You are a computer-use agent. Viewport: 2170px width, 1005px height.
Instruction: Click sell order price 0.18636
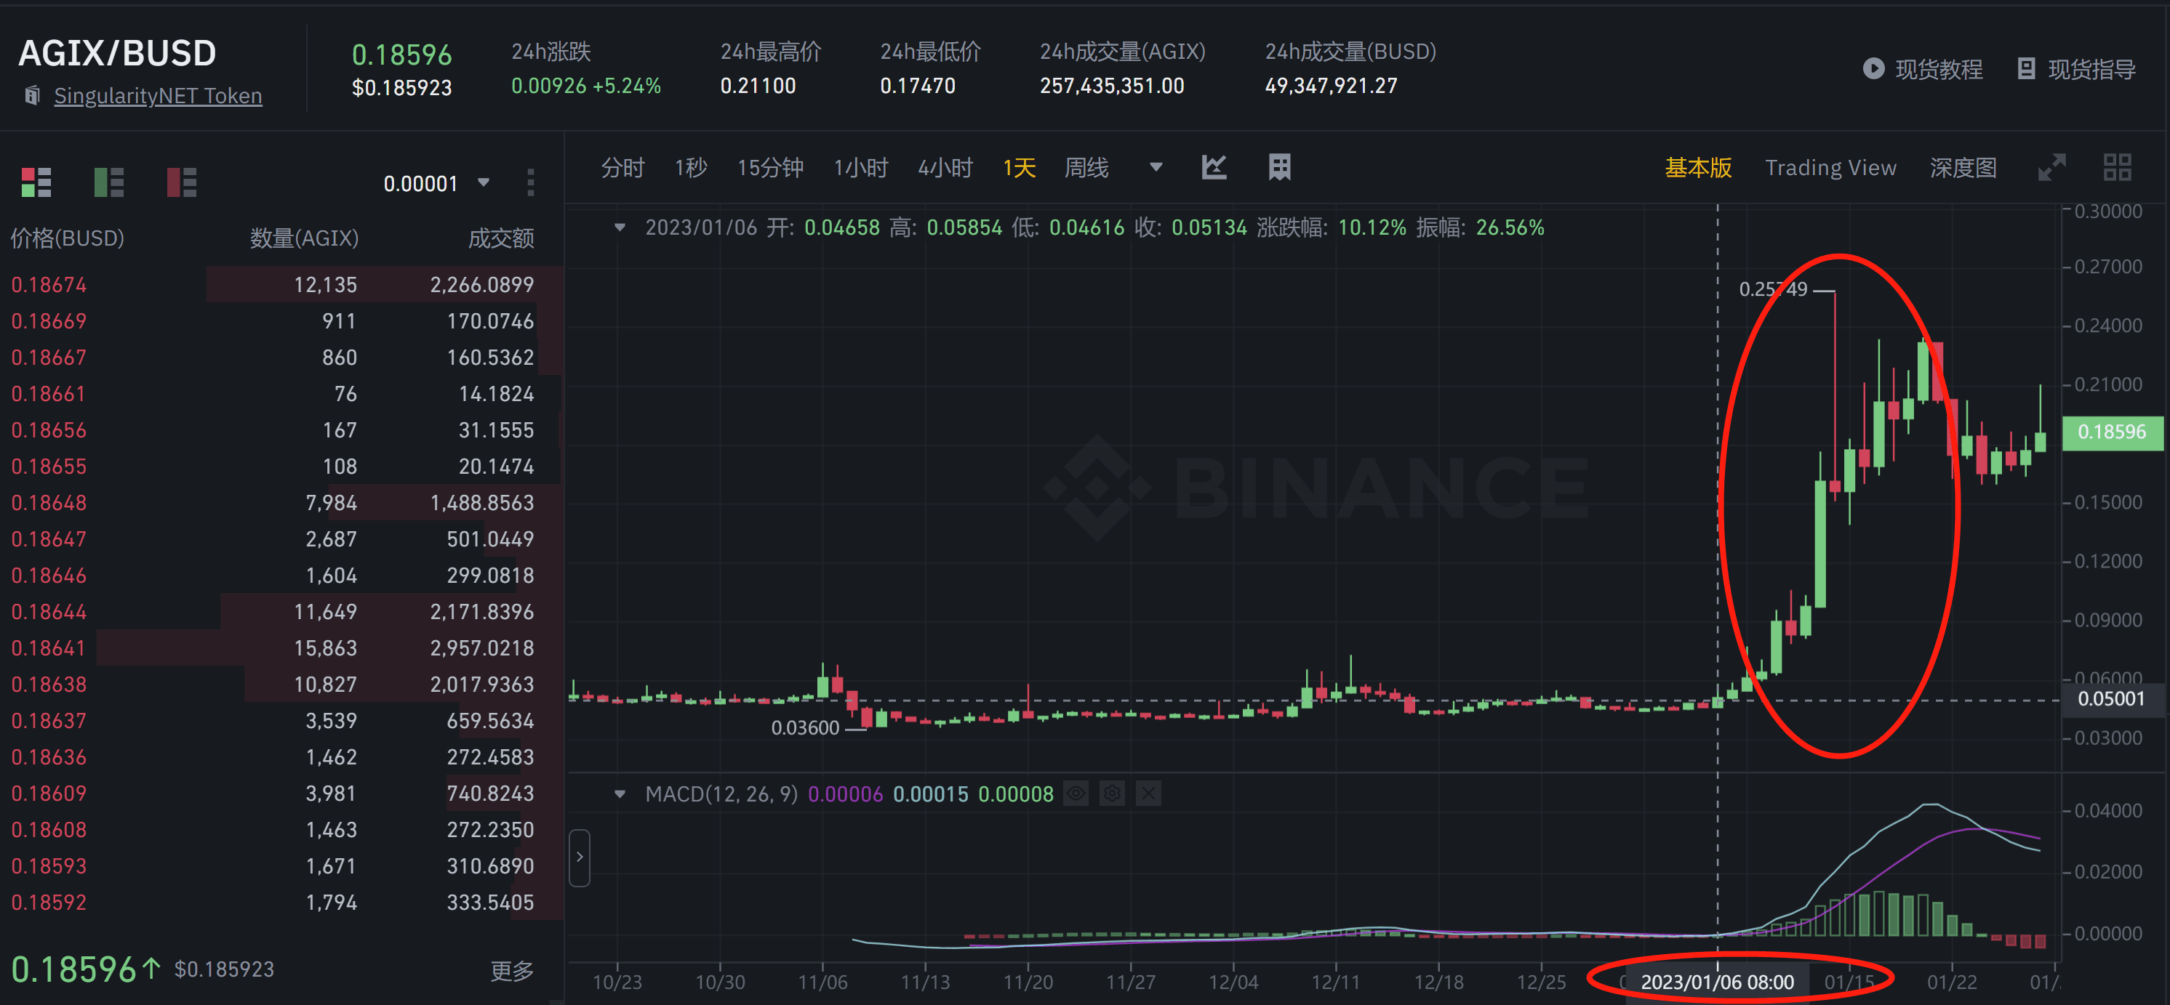[49, 757]
